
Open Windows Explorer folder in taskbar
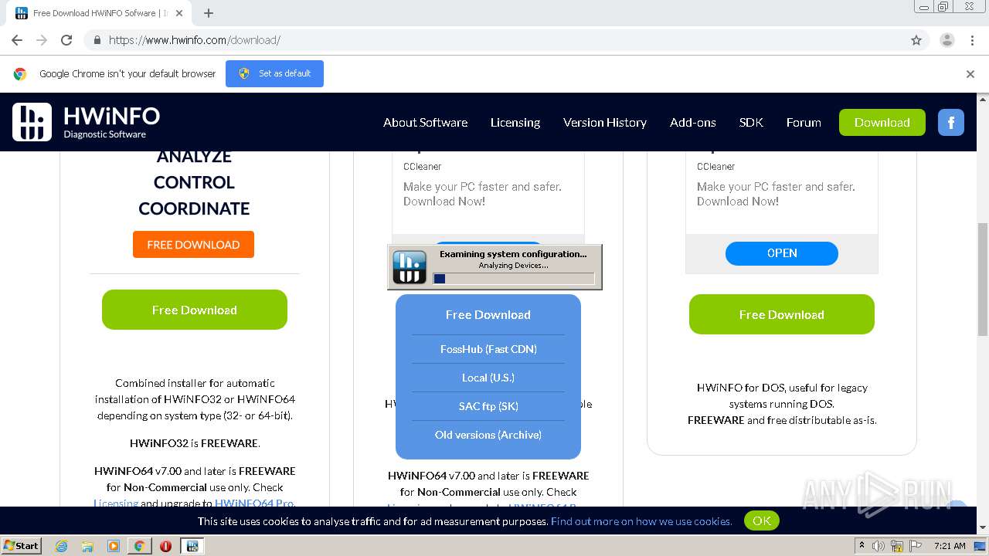tap(87, 546)
